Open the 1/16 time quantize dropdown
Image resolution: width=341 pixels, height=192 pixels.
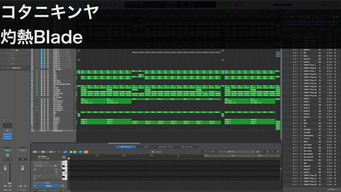[43, 166]
